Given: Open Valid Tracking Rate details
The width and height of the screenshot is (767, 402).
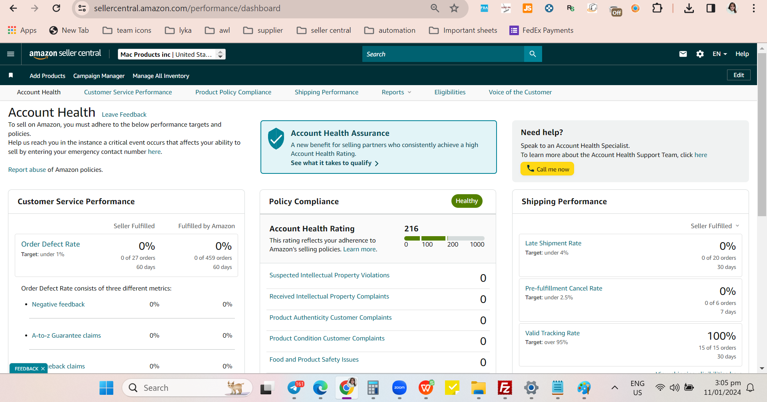Looking at the screenshot, I should pyautogui.click(x=552, y=333).
